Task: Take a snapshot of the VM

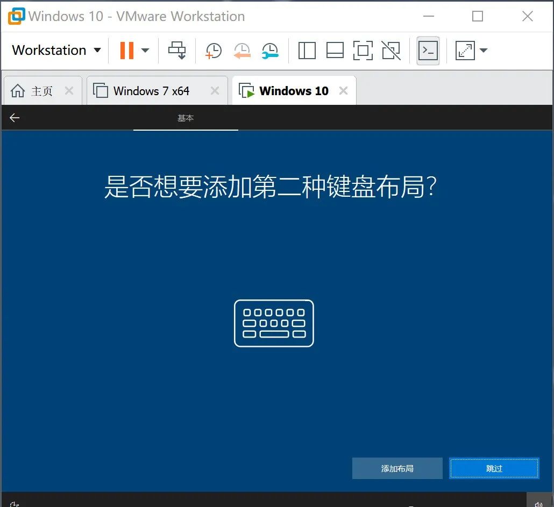Action: click(x=213, y=50)
